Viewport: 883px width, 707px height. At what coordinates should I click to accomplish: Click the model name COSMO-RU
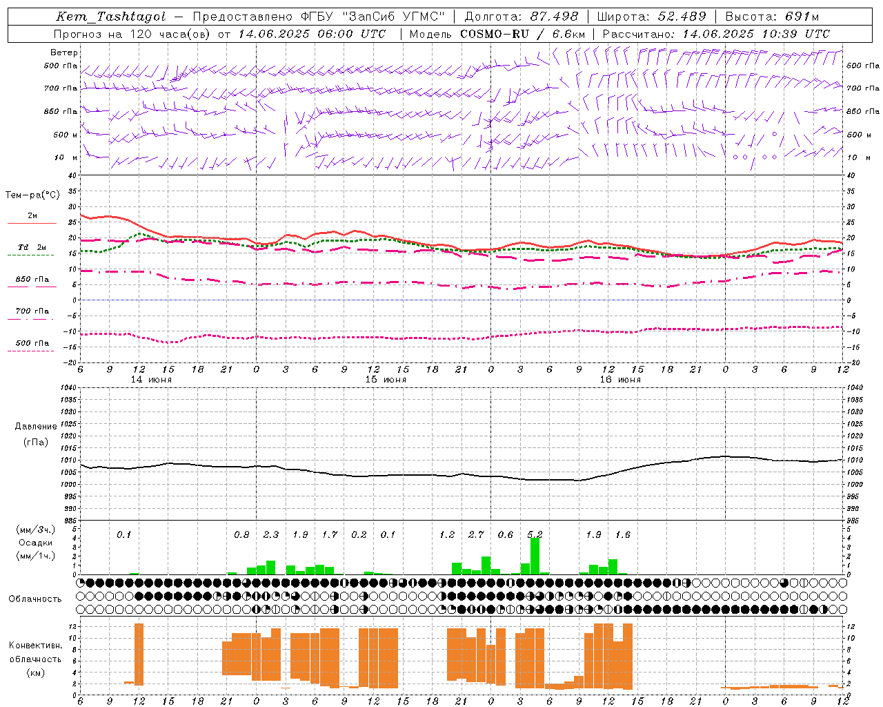[494, 34]
